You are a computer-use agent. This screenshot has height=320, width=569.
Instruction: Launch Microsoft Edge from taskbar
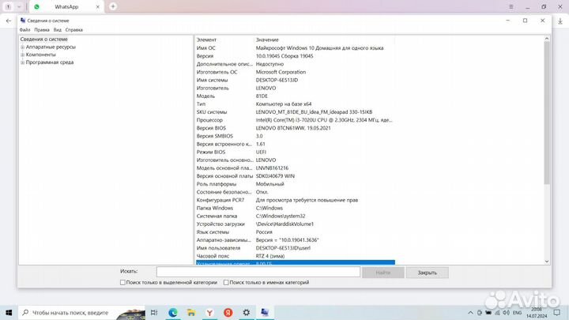(173, 312)
